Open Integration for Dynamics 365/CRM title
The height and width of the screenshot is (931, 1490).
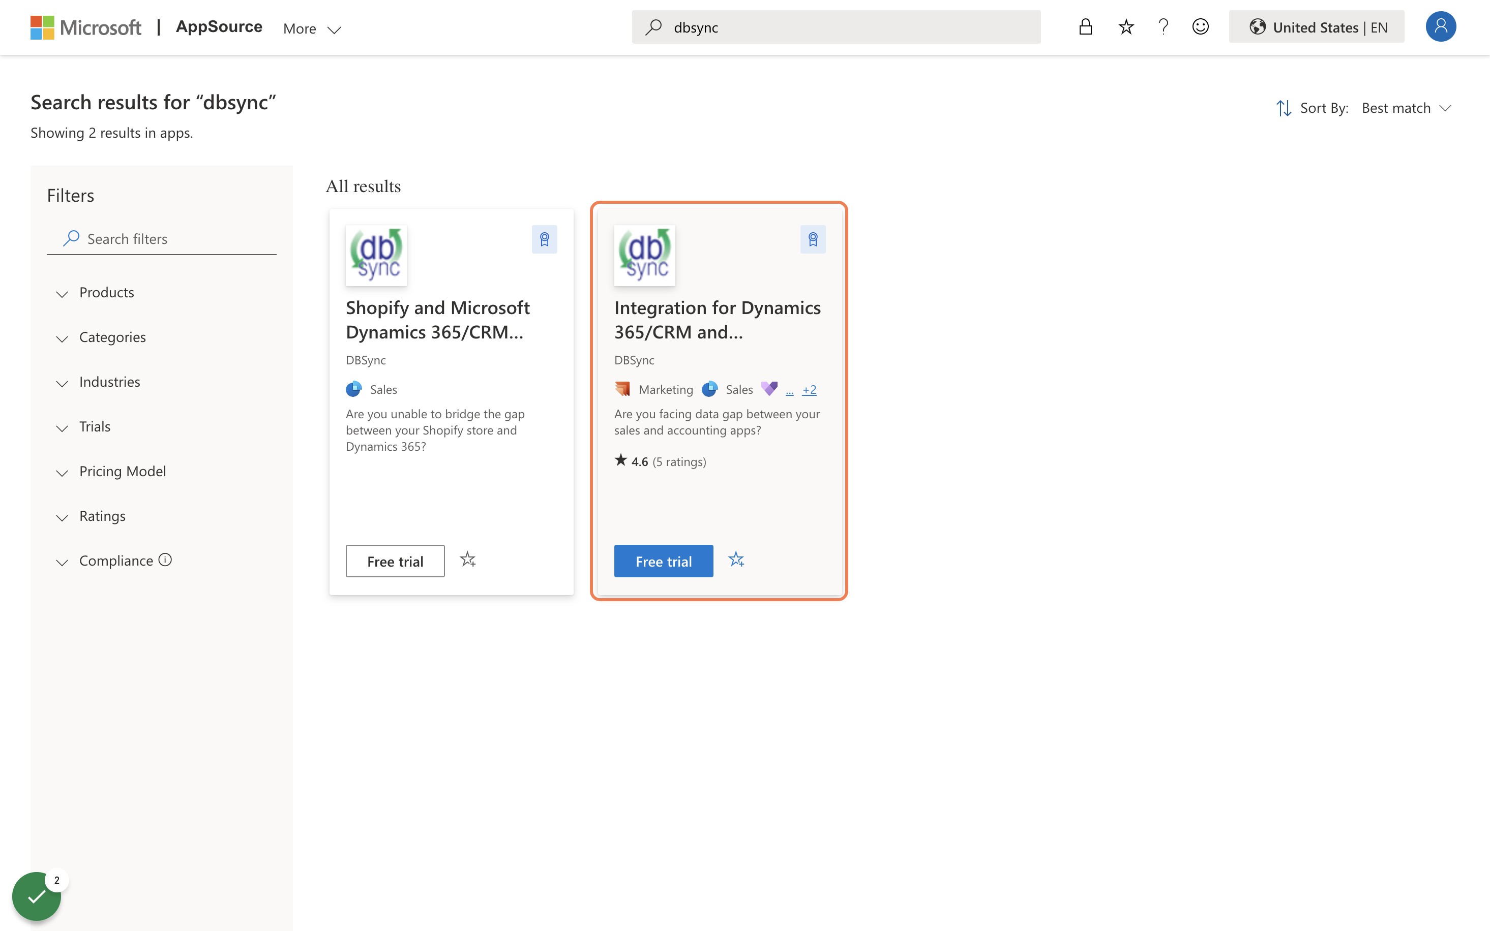(x=717, y=320)
